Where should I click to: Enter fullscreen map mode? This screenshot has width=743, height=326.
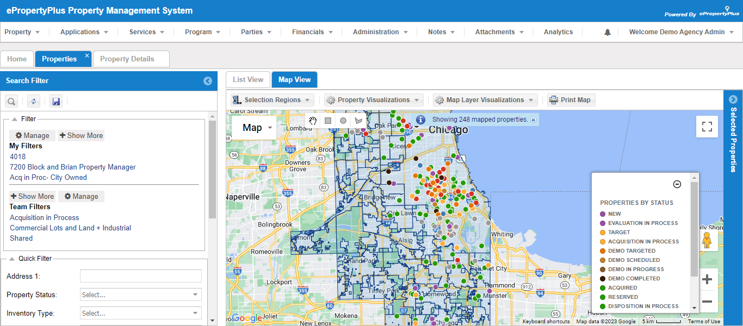(707, 126)
